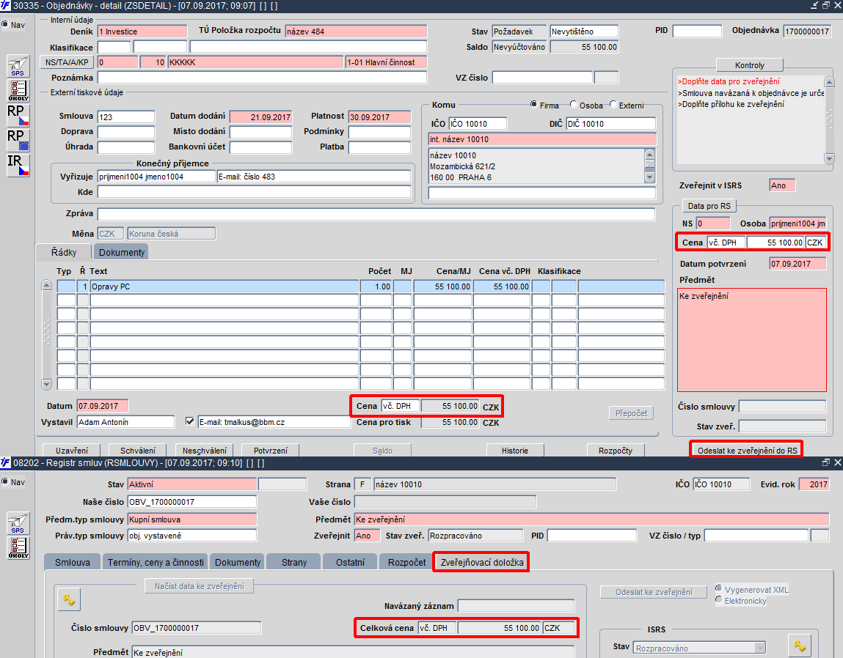Choose the Elektronicky radio option
Screen dimensions: 843x658
pos(718,599)
